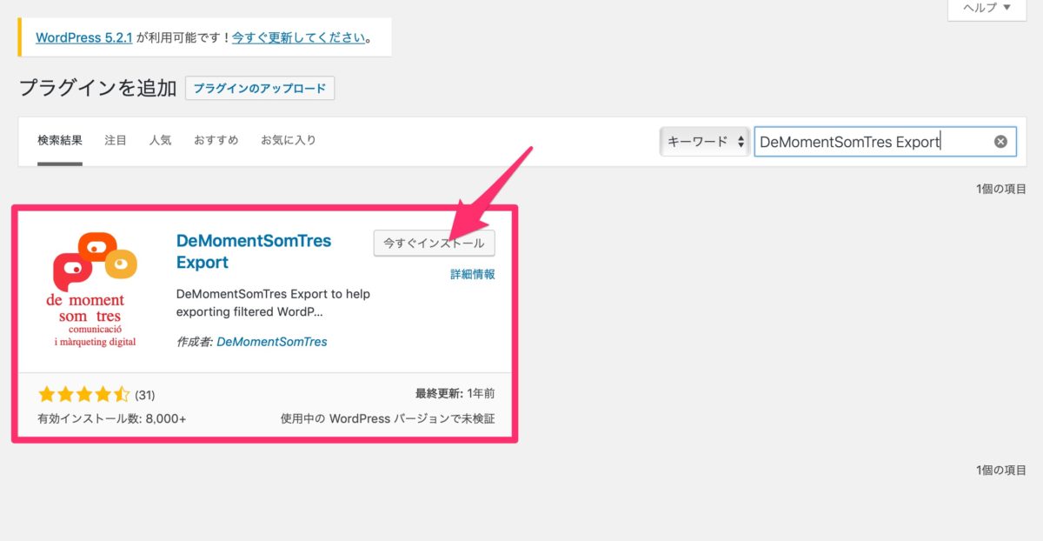Switch to the お気に入り tab
The image size is (1043, 541).
pyautogui.click(x=289, y=140)
